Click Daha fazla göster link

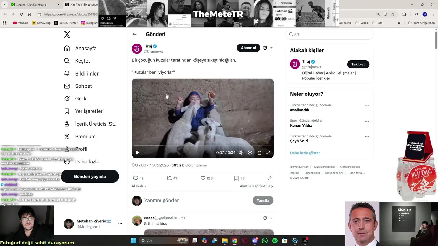click(x=305, y=153)
